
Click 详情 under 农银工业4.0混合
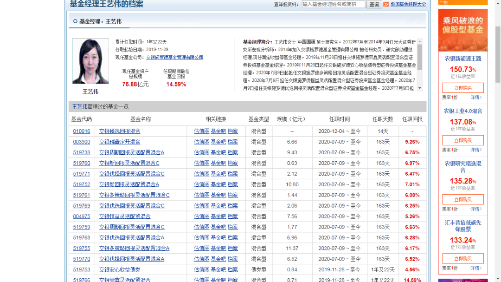click(x=476, y=150)
